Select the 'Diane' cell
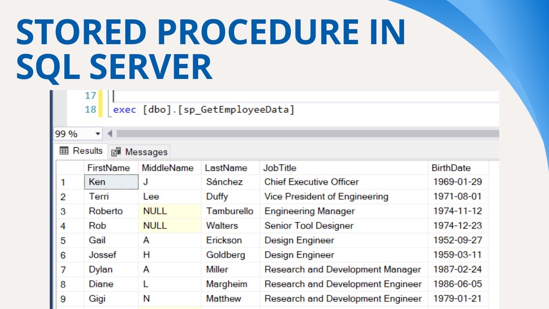The height and width of the screenshot is (309, 549). [x=111, y=284]
